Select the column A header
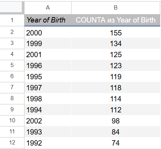The height and width of the screenshot is (149, 161). (48, 8)
